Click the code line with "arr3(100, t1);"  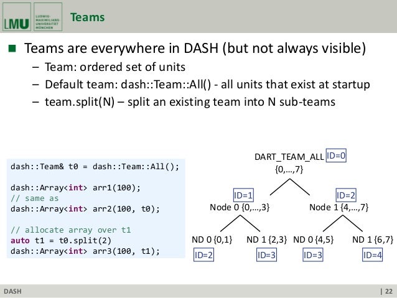pos(85,251)
